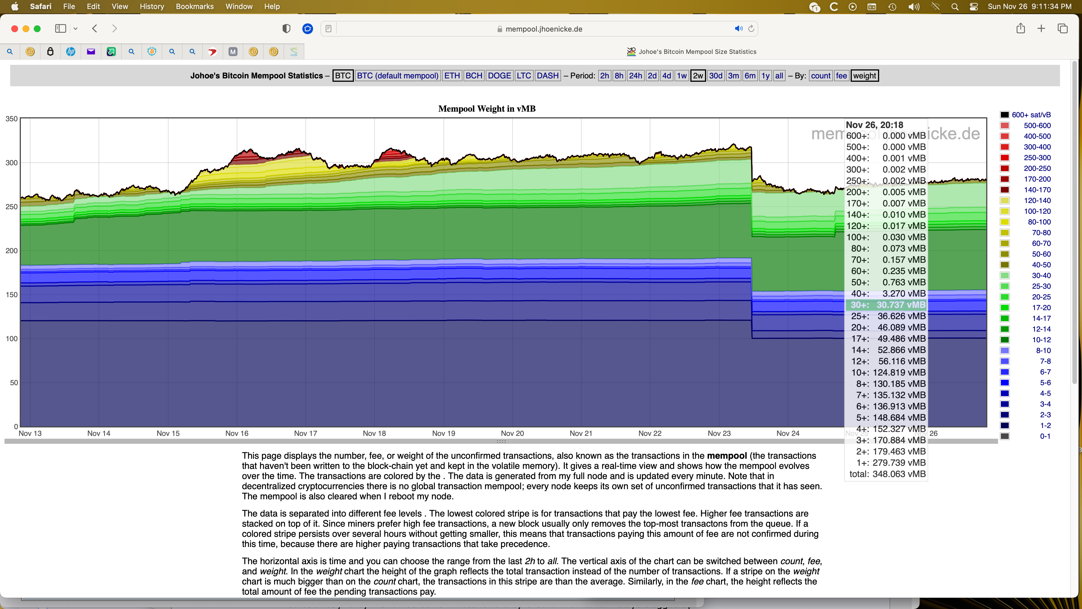Click the blue graduation cap extension icon

307,28
